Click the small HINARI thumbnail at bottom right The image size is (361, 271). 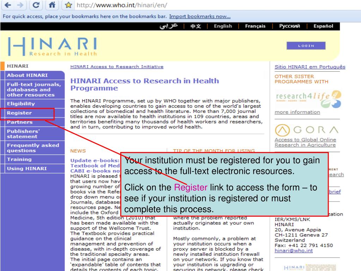click(310, 267)
